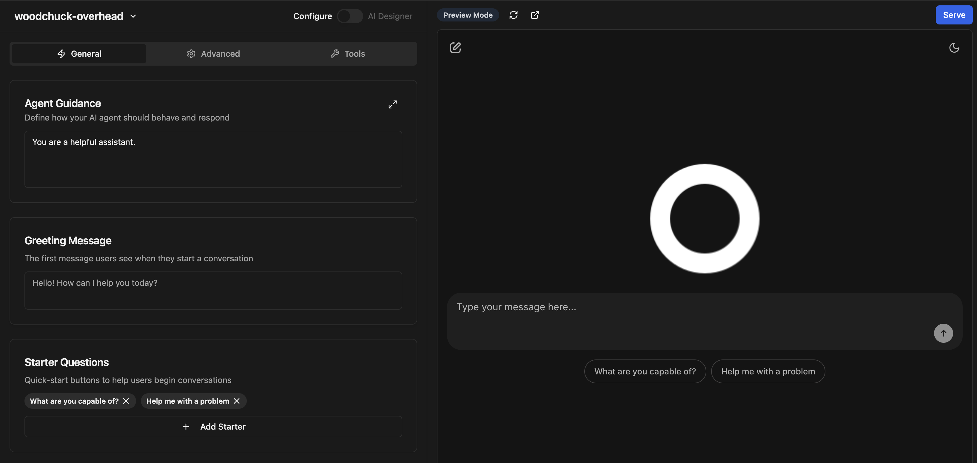This screenshot has width=977, height=463.
Task: Remove the 'What are you capable of?' starter
Action: tap(126, 401)
